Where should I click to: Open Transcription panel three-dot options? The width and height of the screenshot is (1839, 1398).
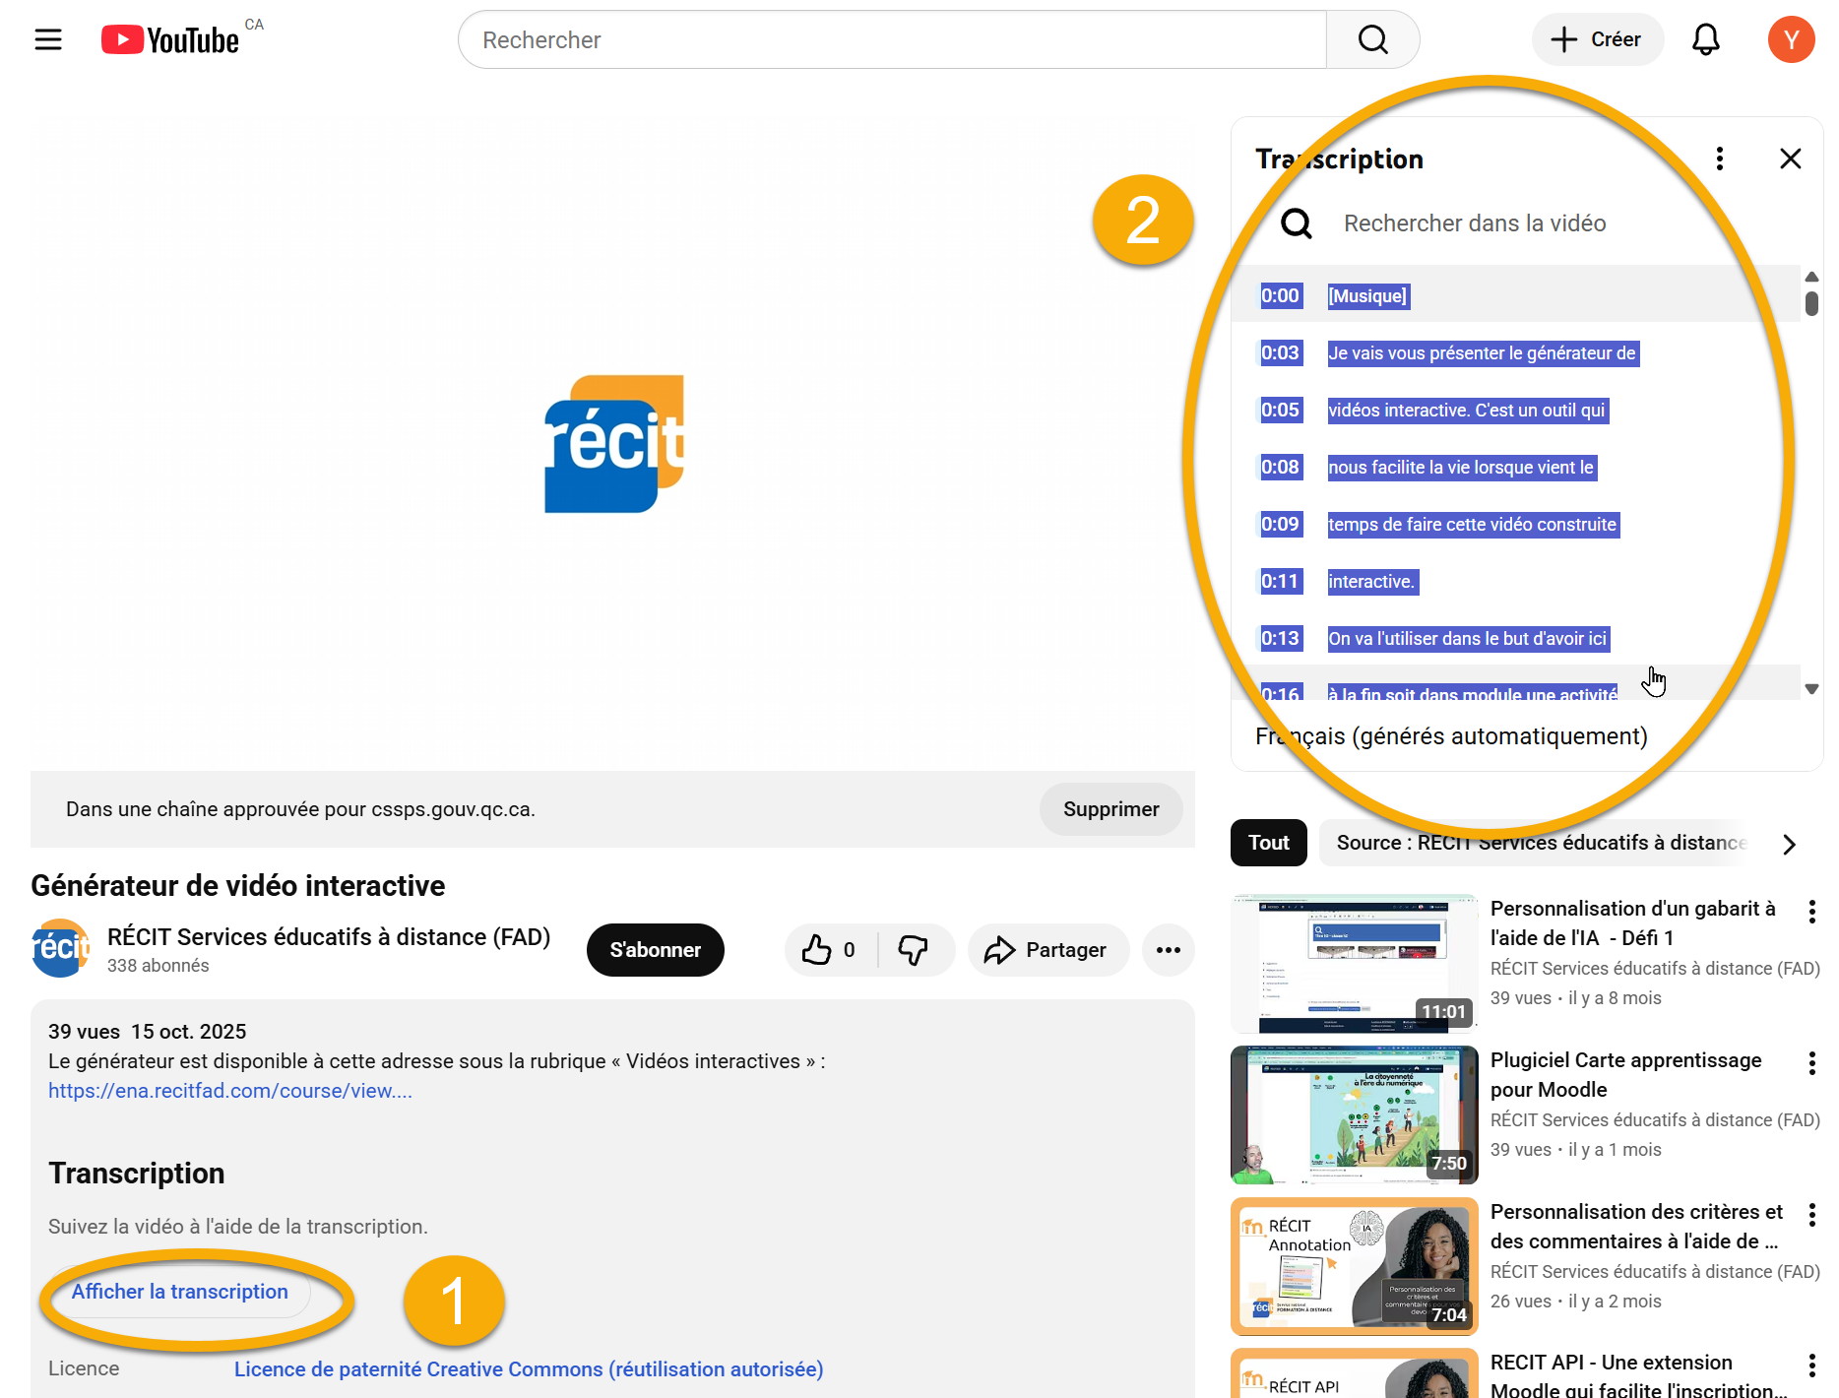click(1719, 159)
